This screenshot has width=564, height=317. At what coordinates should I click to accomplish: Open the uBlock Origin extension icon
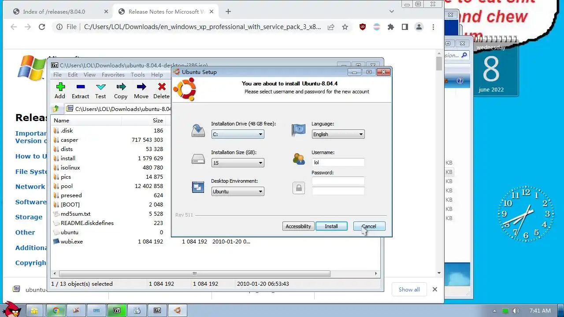[363, 27]
